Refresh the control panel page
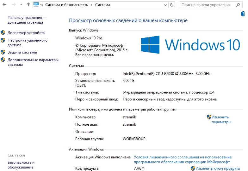This screenshot has height=171, width=248. 171,5
